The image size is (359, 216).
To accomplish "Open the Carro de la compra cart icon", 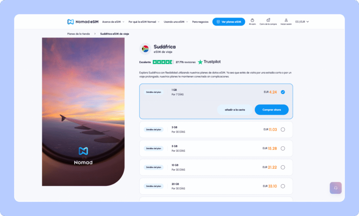I will (268, 21).
